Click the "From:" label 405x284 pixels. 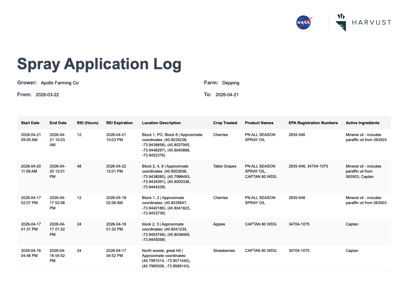coord(24,94)
